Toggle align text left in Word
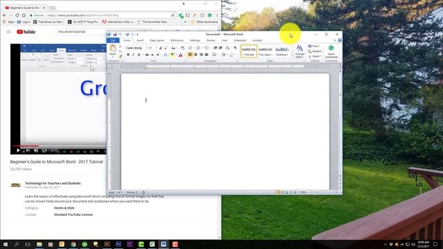The height and width of the screenshot is (249, 443). point(190,55)
